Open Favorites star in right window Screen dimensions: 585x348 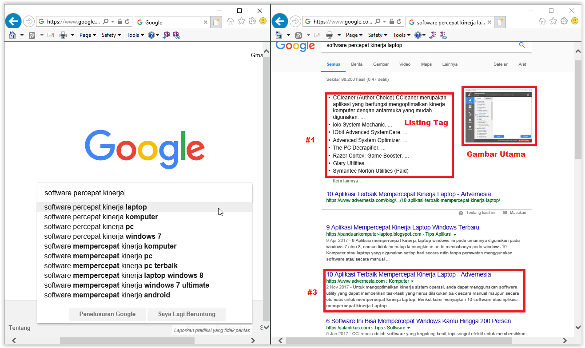click(553, 21)
